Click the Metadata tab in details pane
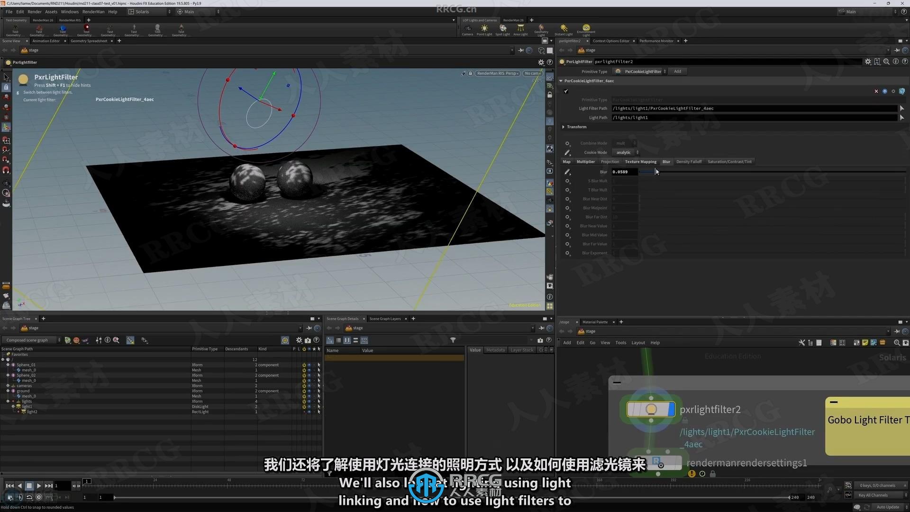910x512 pixels. click(495, 350)
